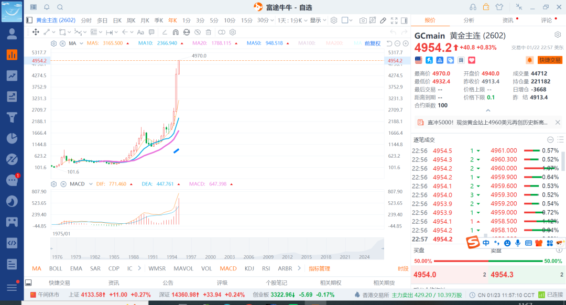Click the notification bell in top bar
Viewport: 566px width, 305px height.
[47, 7]
